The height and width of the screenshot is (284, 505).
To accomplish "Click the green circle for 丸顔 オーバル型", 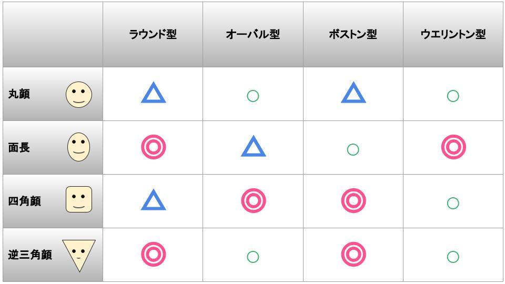I will coord(253,96).
